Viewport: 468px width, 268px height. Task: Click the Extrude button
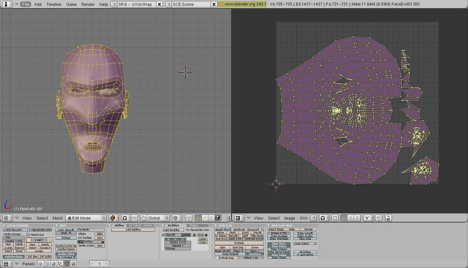[x=239, y=243]
